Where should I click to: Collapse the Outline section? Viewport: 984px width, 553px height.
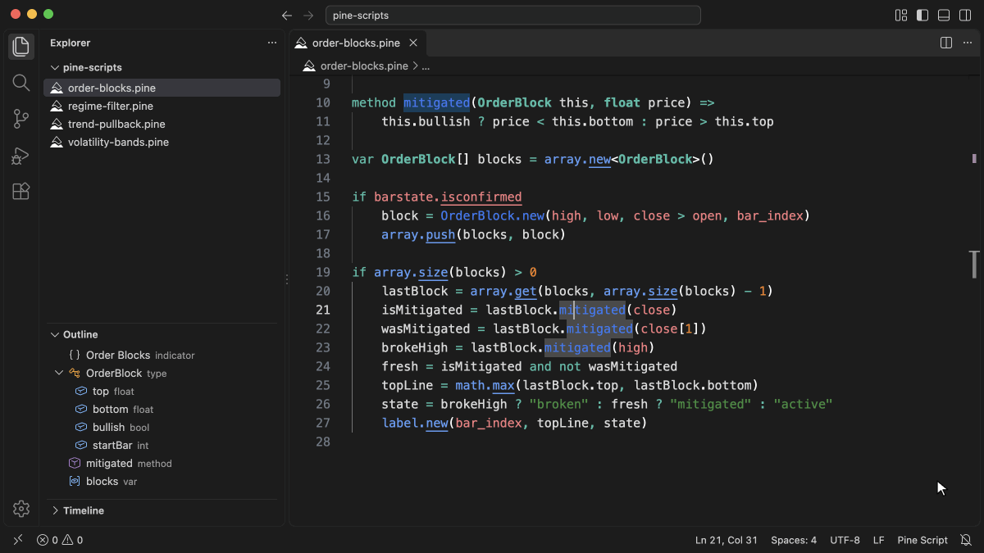point(56,334)
